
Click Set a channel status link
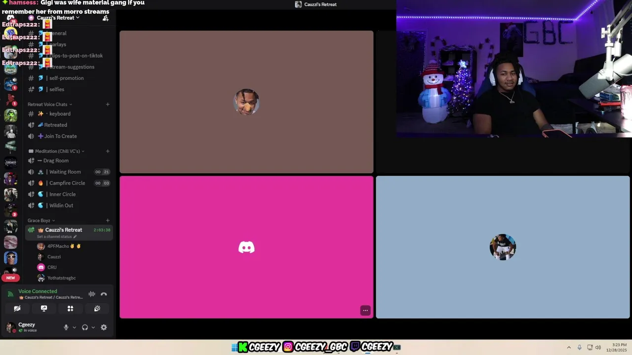coord(57,237)
